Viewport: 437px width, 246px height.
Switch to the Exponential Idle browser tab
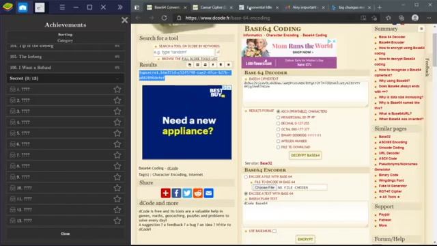click(x=259, y=8)
